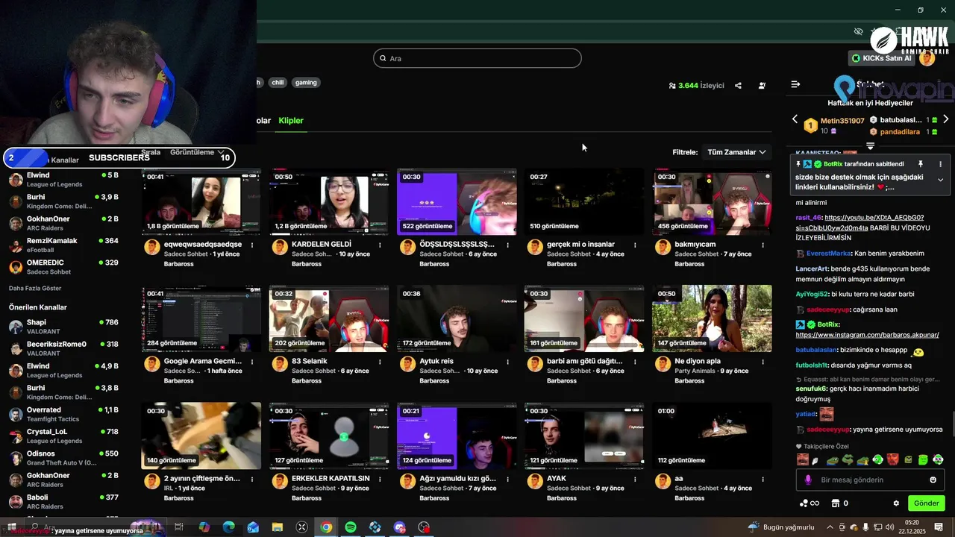Viewport: 955px width, 537px height.
Task: Open options menu for Aytuk reis clip
Action: pos(507,362)
